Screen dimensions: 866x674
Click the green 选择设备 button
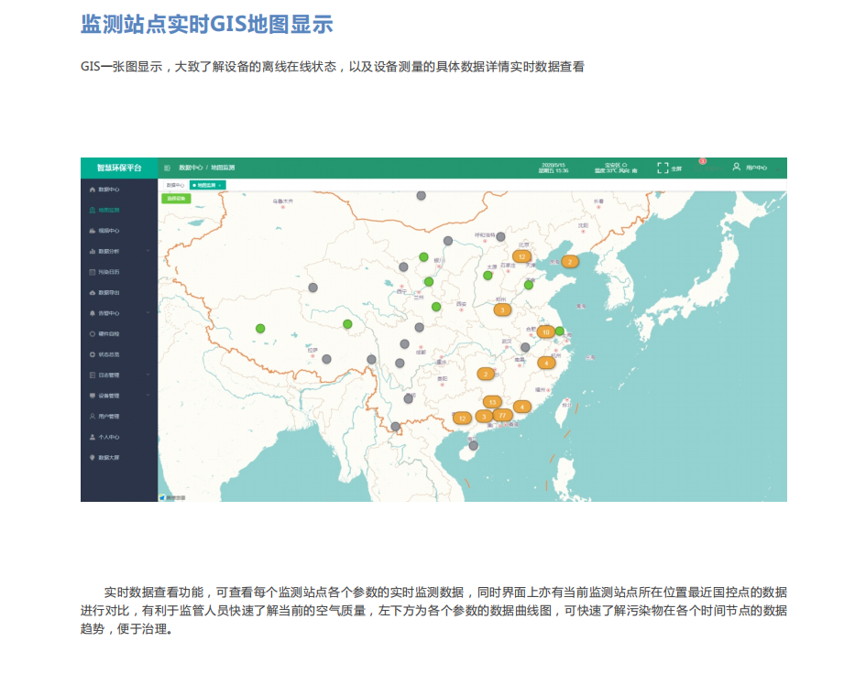pos(174,198)
